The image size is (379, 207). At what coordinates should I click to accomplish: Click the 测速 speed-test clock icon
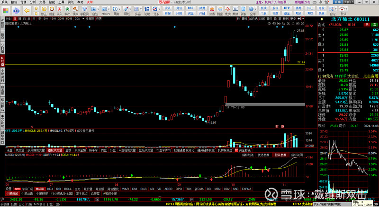click(52, 9)
